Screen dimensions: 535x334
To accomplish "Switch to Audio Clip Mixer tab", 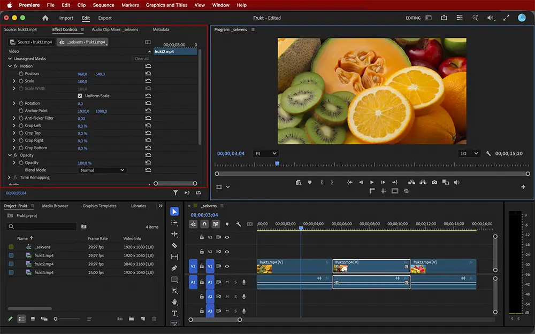I will click(115, 29).
